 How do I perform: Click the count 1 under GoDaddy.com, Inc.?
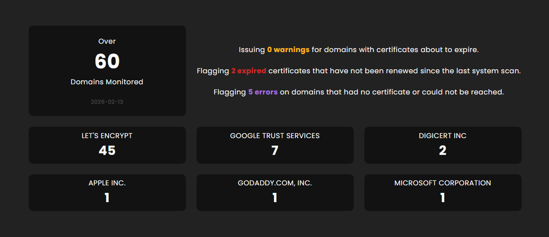point(275,198)
